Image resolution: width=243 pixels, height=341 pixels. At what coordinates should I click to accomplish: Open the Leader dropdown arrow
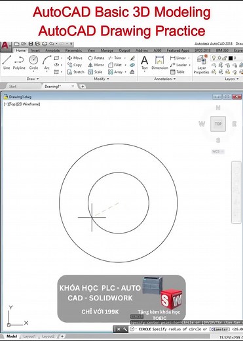pyautogui.click(x=189, y=65)
